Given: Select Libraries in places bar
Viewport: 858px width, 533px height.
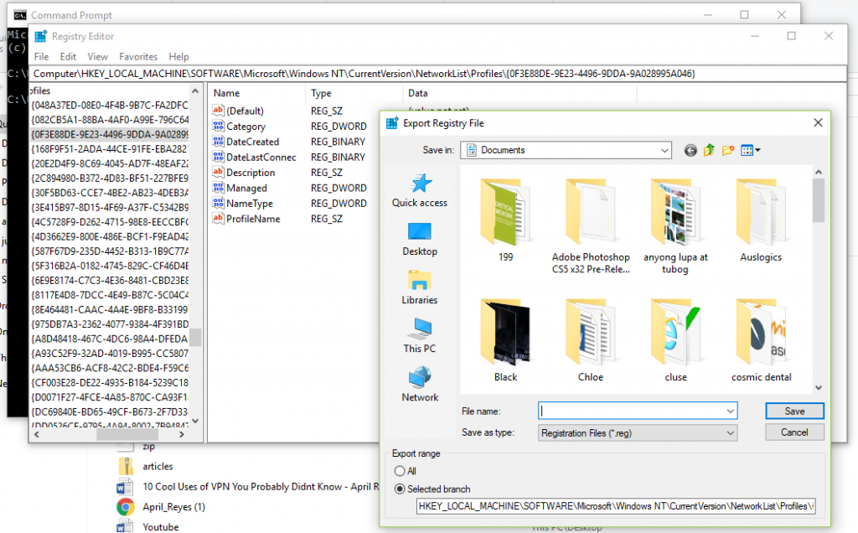Looking at the screenshot, I should 420,287.
